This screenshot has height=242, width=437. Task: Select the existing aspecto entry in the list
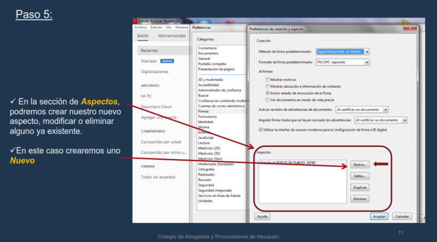(x=288, y=163)
